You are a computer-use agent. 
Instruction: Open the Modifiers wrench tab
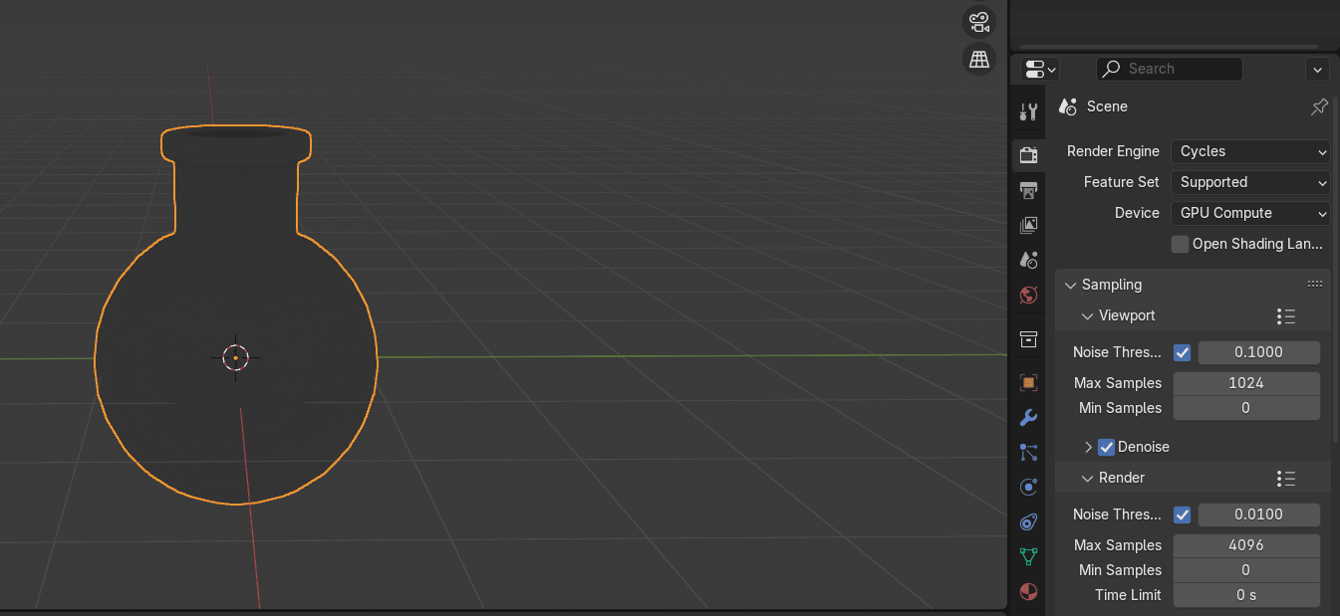pyautogui.click(x=1029, y=418)
